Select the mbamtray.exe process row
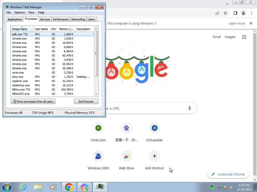Image resolution: width=257 pixels, height=192 pixels. [x=52, y=85]
